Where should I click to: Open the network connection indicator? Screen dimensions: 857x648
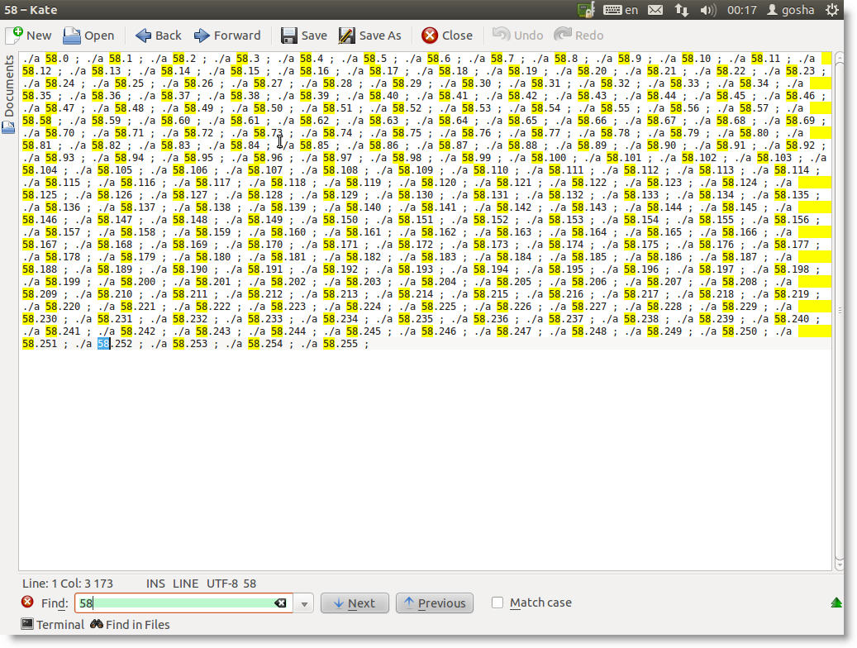[x=681, y=10]
